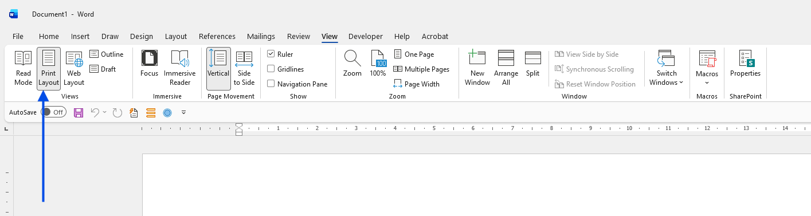
Task: Click Reset Window Position
Action: point(595,84)
